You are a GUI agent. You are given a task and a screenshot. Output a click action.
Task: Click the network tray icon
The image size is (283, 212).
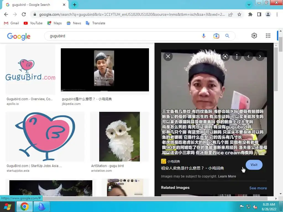pos(248,206)
